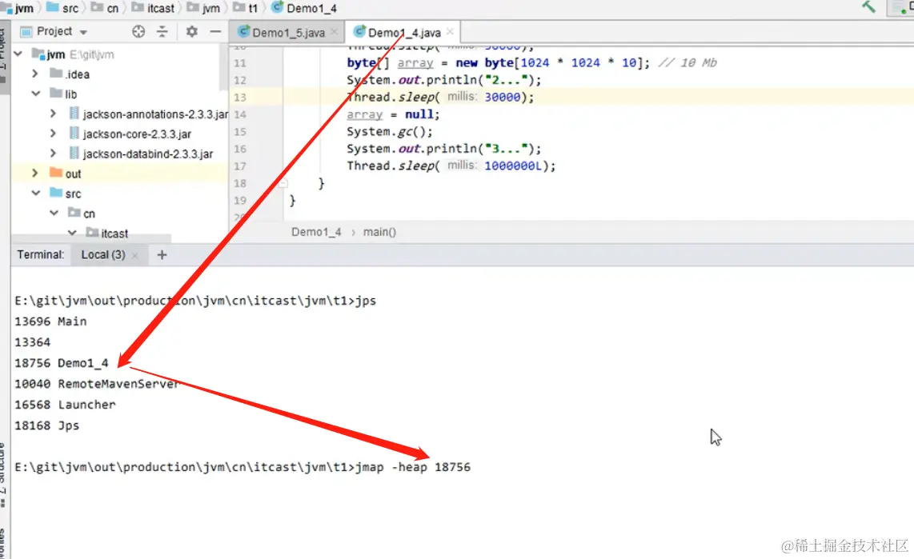Collapse the jvm project root node

18,54
